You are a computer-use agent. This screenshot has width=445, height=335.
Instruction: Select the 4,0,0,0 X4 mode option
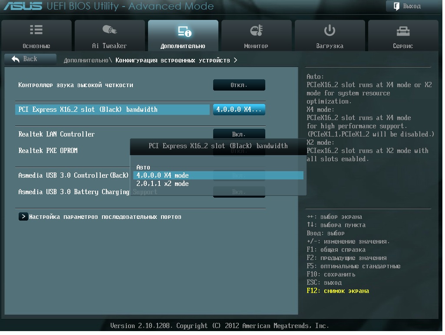click(218, 175)
